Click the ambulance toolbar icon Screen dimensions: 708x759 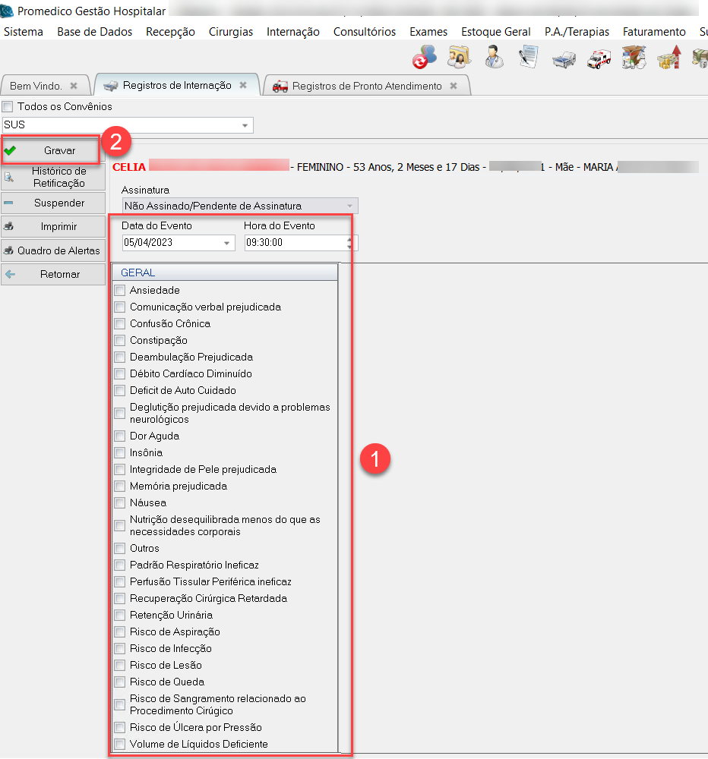pyautogui.click(x=599, y=58)
